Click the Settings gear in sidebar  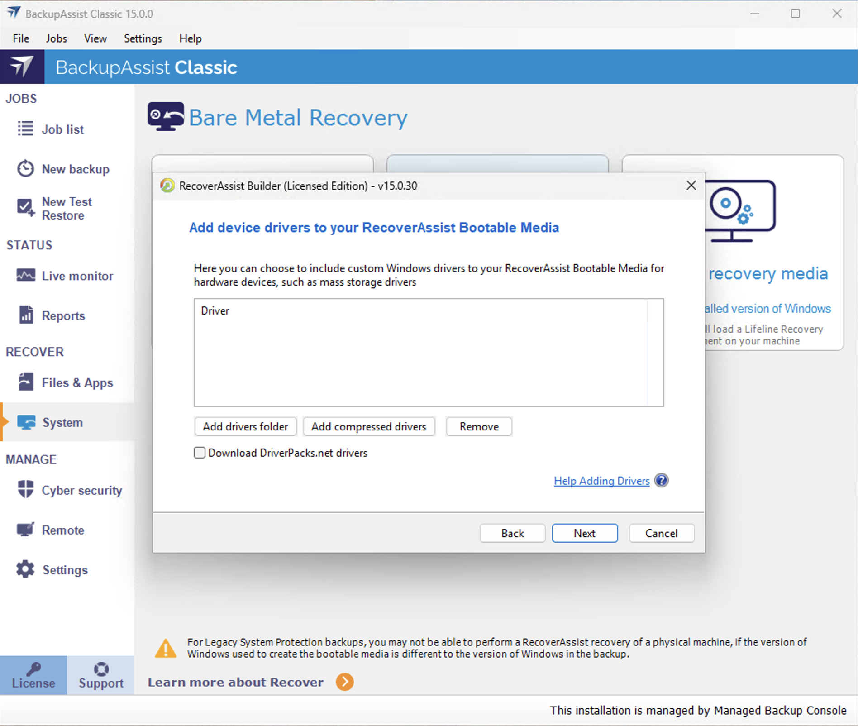pos(25,569)
